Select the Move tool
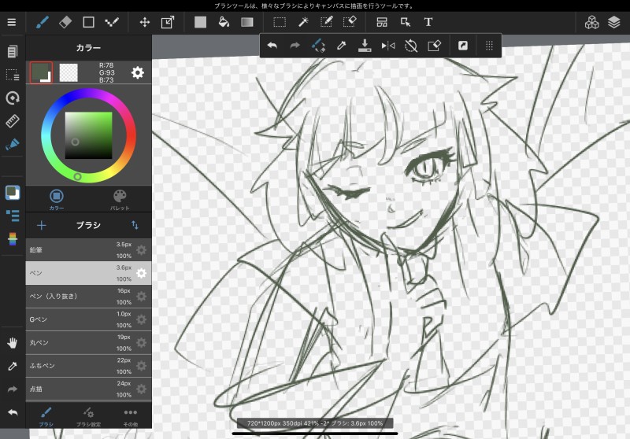630x439 pixels. click(x=145, y=22)
